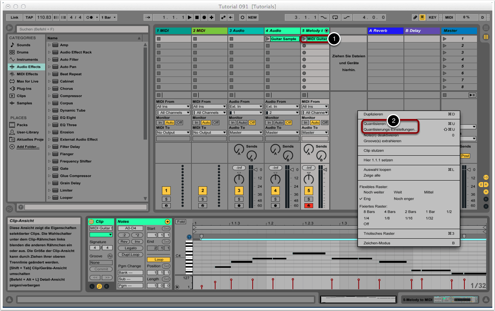The width and height of the screenshot is (495, 311).
Task: Solo track 3 with S button
Action: coord(239,199)
